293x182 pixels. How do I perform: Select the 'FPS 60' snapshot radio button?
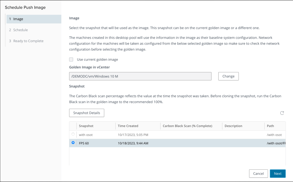click(73, 143)
